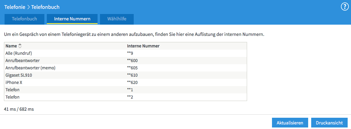The height and width of the screenshot is (129, 351).
Task: Open the help question mark icon
Action: click(345, 7)
